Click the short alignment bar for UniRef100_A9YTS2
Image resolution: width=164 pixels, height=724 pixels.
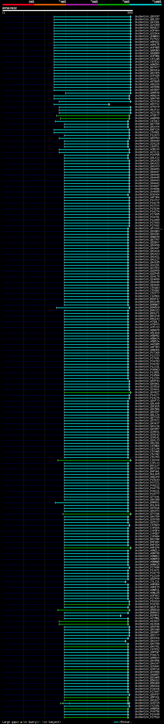pyautogui.click(x=81, y=104)
